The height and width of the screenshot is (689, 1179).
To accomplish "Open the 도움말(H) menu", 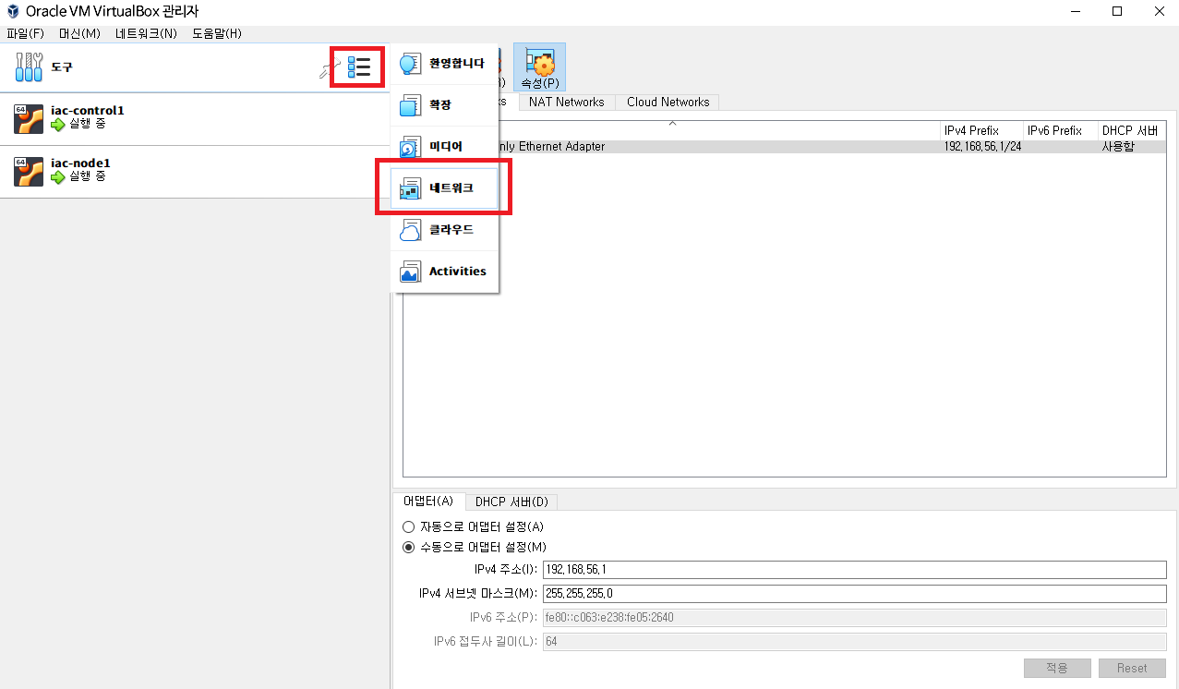I will click(217, 33).
